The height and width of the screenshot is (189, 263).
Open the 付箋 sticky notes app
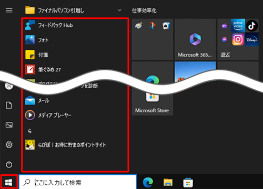point(75,55)
